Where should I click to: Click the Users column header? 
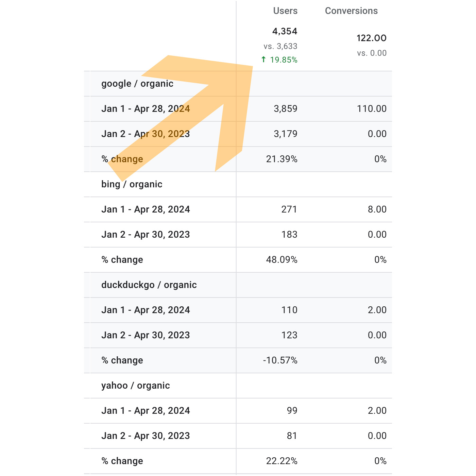pos(285,11)
